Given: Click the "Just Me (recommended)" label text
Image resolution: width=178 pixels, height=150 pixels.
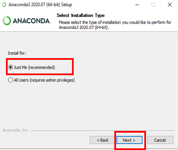Looking at the screenshot, I should pyautogui.click(x=34, y=67).
